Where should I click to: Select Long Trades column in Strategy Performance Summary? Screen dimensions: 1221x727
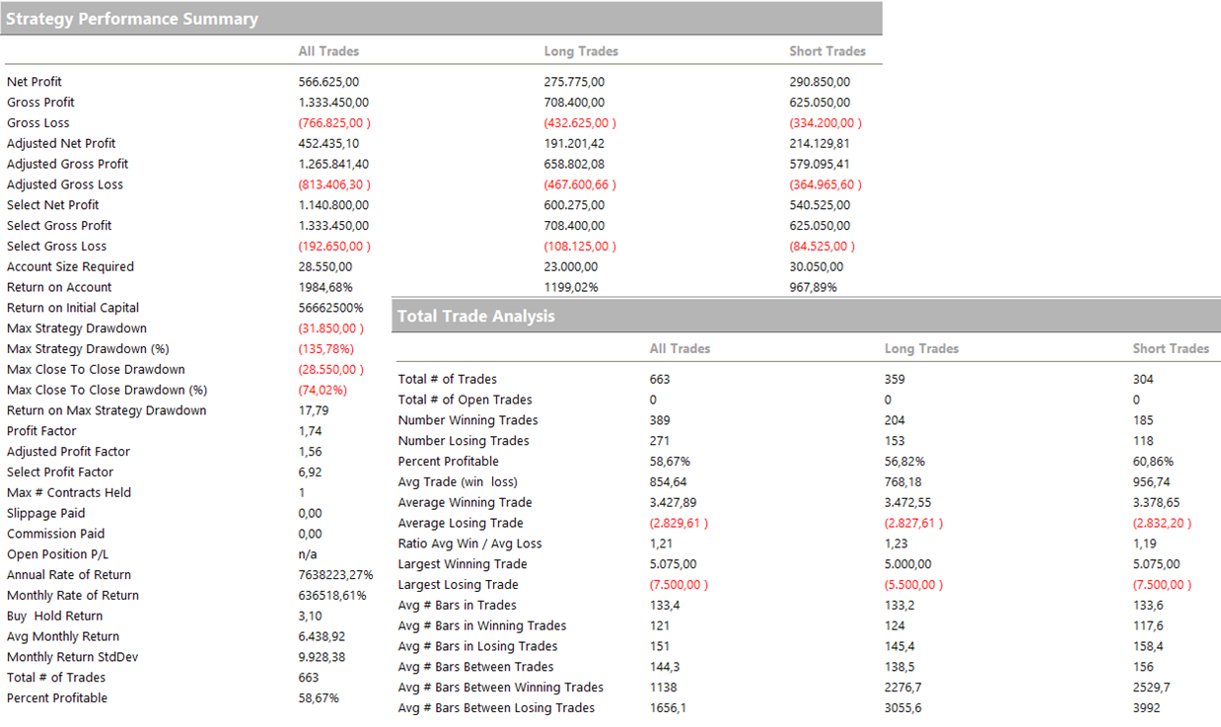581,51
